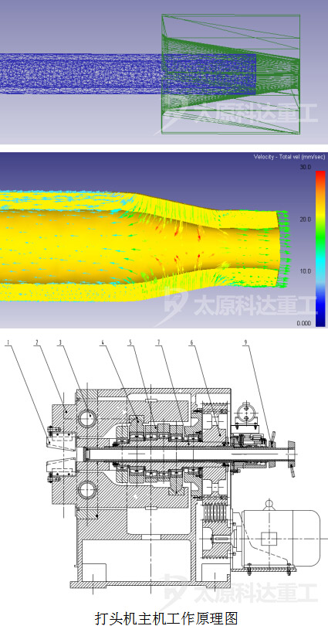Click the velocity color scale bar

pos(320,249)
